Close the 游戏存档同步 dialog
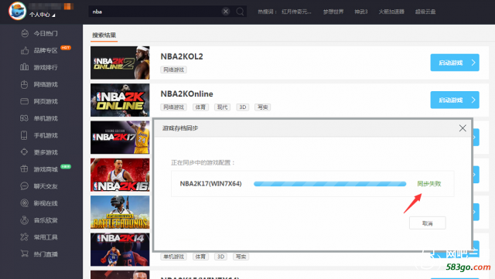 (463, 128)
